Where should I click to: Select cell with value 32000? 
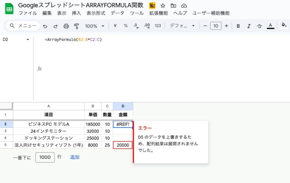pos(93,131)
